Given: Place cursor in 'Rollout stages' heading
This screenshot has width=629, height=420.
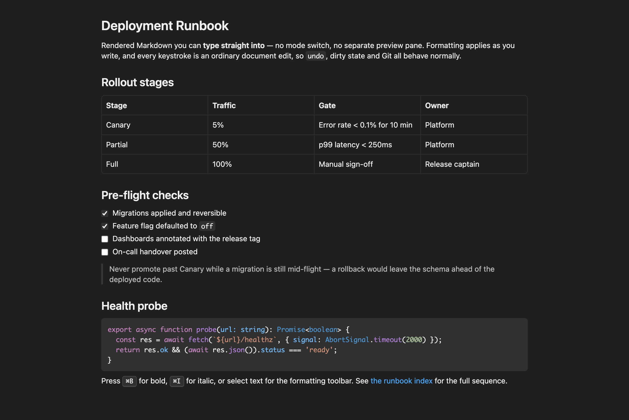Looking at the screenshot, I should (x=138, y=82).
